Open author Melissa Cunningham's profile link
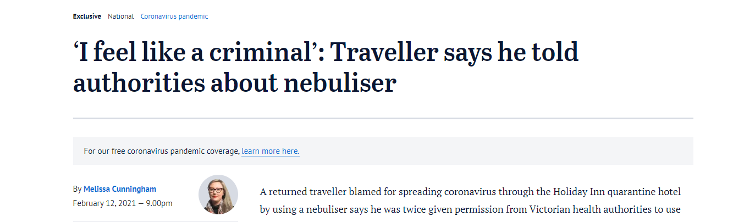Image resolution: width=744 pixels, height=222 pixels. point(120,189)
